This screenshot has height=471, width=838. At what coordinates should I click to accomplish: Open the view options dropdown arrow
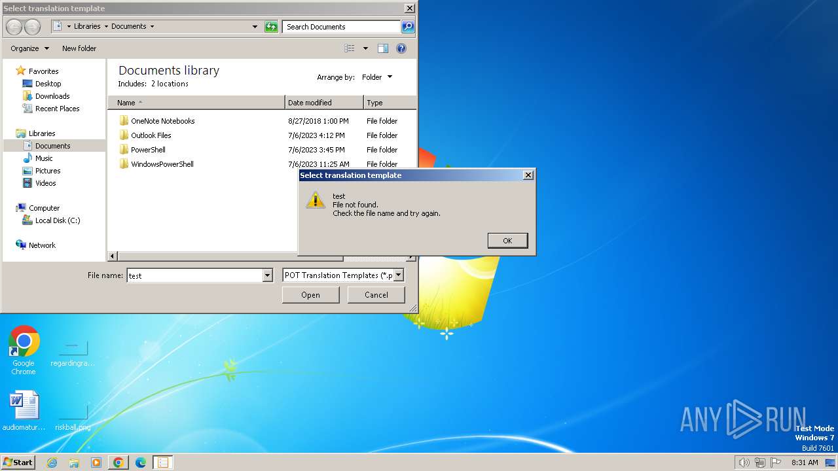365,48
